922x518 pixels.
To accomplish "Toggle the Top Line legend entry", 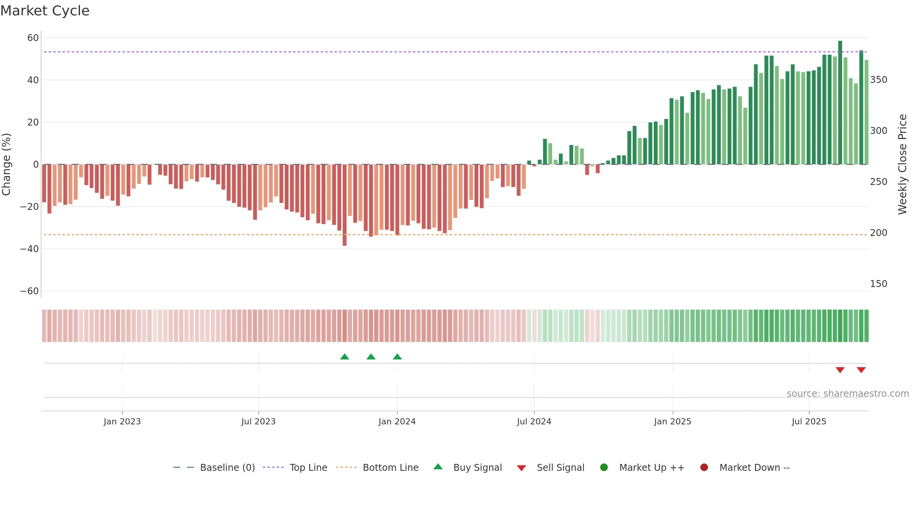I will click(295, 467).
